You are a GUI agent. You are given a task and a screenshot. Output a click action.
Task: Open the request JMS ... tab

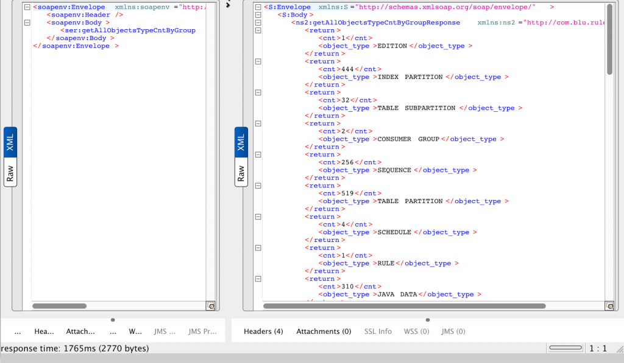[165, 331]
